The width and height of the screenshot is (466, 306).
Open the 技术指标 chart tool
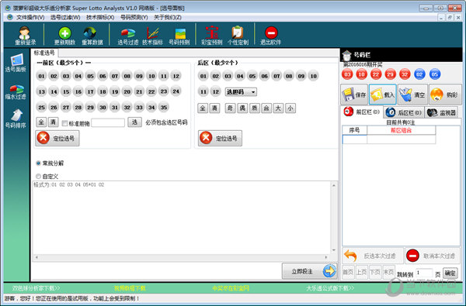[152, 36]
